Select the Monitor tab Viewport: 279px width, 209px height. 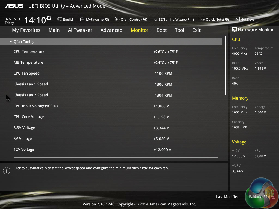coord(140,30)
